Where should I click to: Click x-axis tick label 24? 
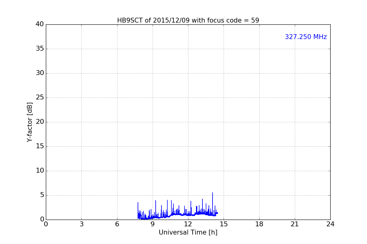point(330,224)
